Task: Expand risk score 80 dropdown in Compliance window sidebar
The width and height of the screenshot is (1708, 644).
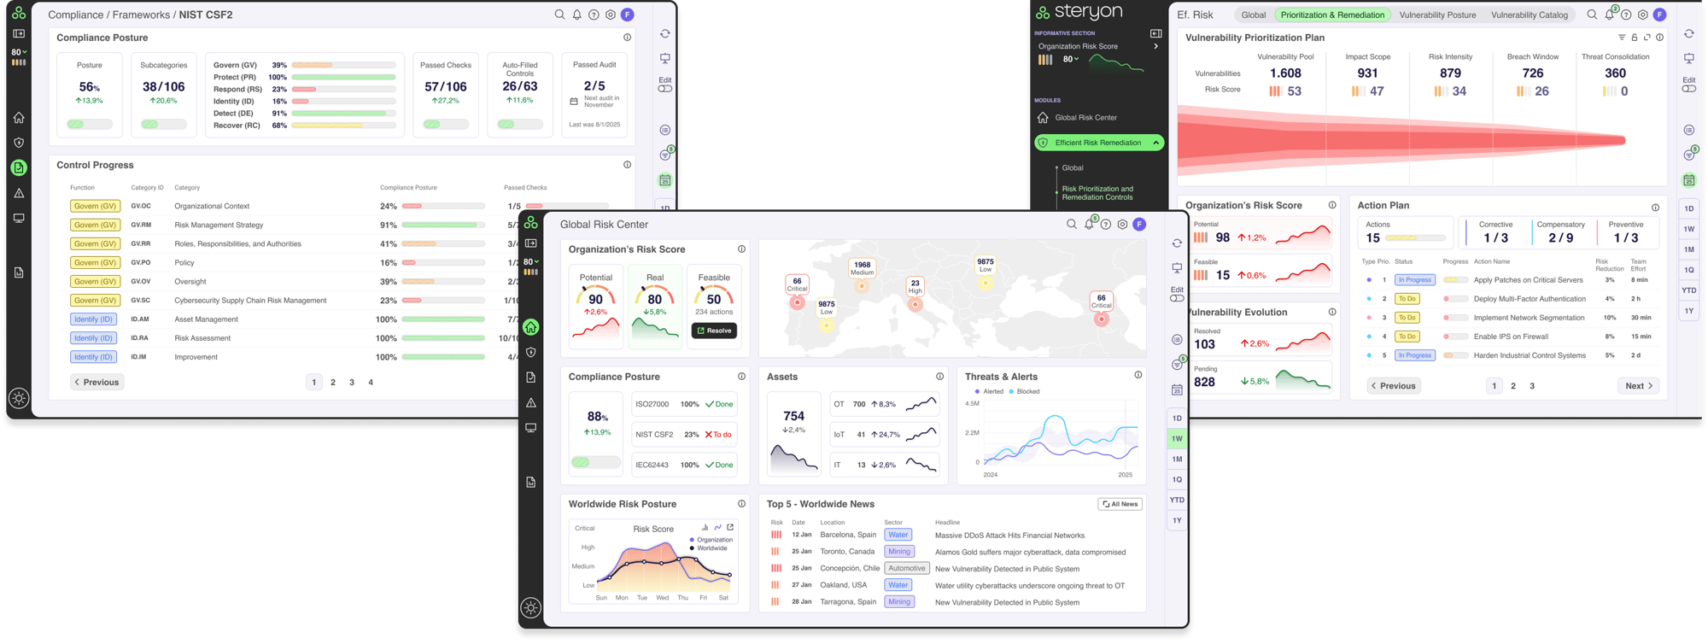Action: pyautogui.click(x=19, y=52)
